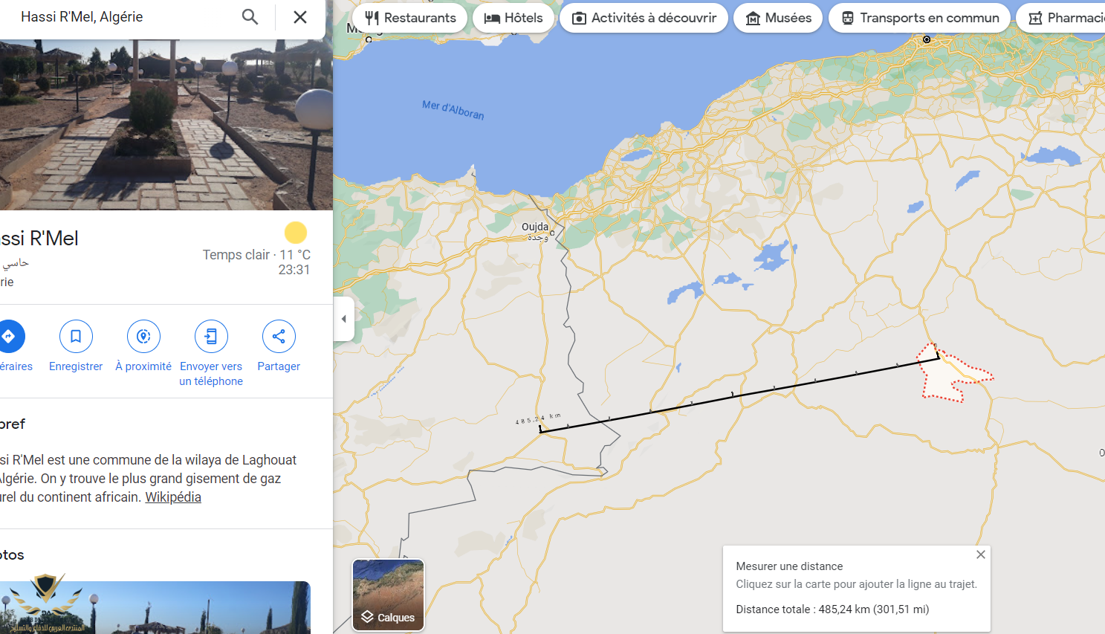Close the Mesurer une distance box
Screen dimensions: 1105x634
point(980,554)
